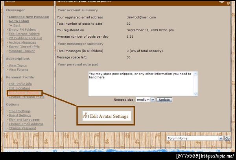Click the Message space left label
The image size is (236, 160).
[72, 57]
